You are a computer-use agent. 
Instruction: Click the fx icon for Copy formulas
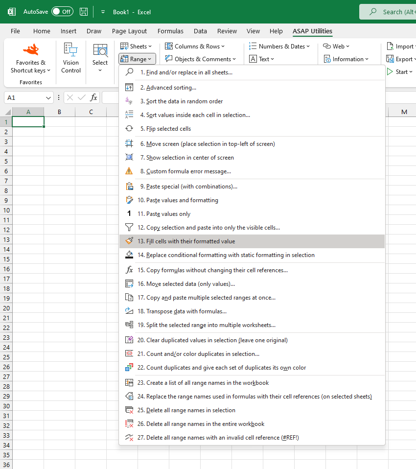pos(129,270)
